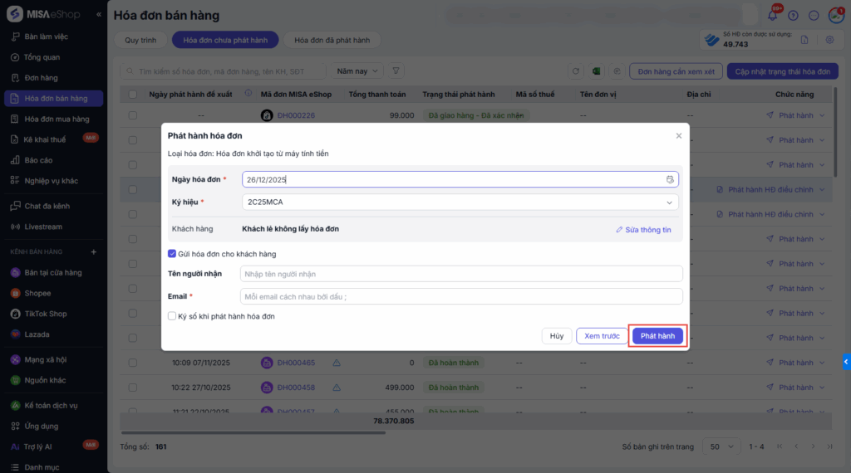Image resolution: width=851 pixels, height=473 pixels.
Task: Click the Email input field
Action: tap(461, 296)
